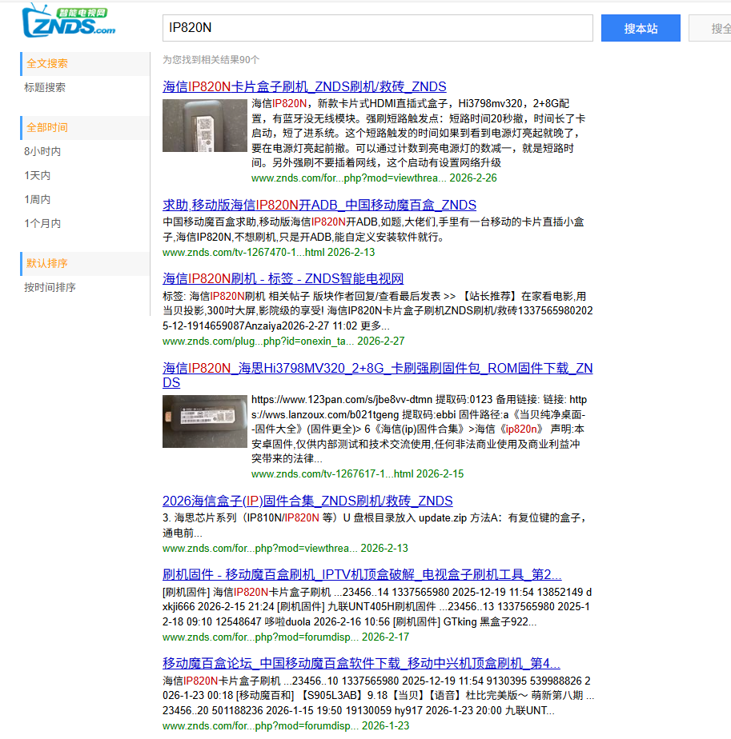Click snippet text starting https://www.123pan.com/s/jbe8vv-dtmn

[x=419, y=429]
